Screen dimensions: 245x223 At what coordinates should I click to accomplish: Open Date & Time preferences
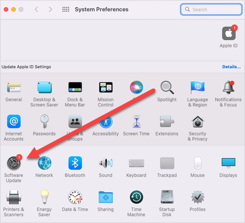click(75, 197)
